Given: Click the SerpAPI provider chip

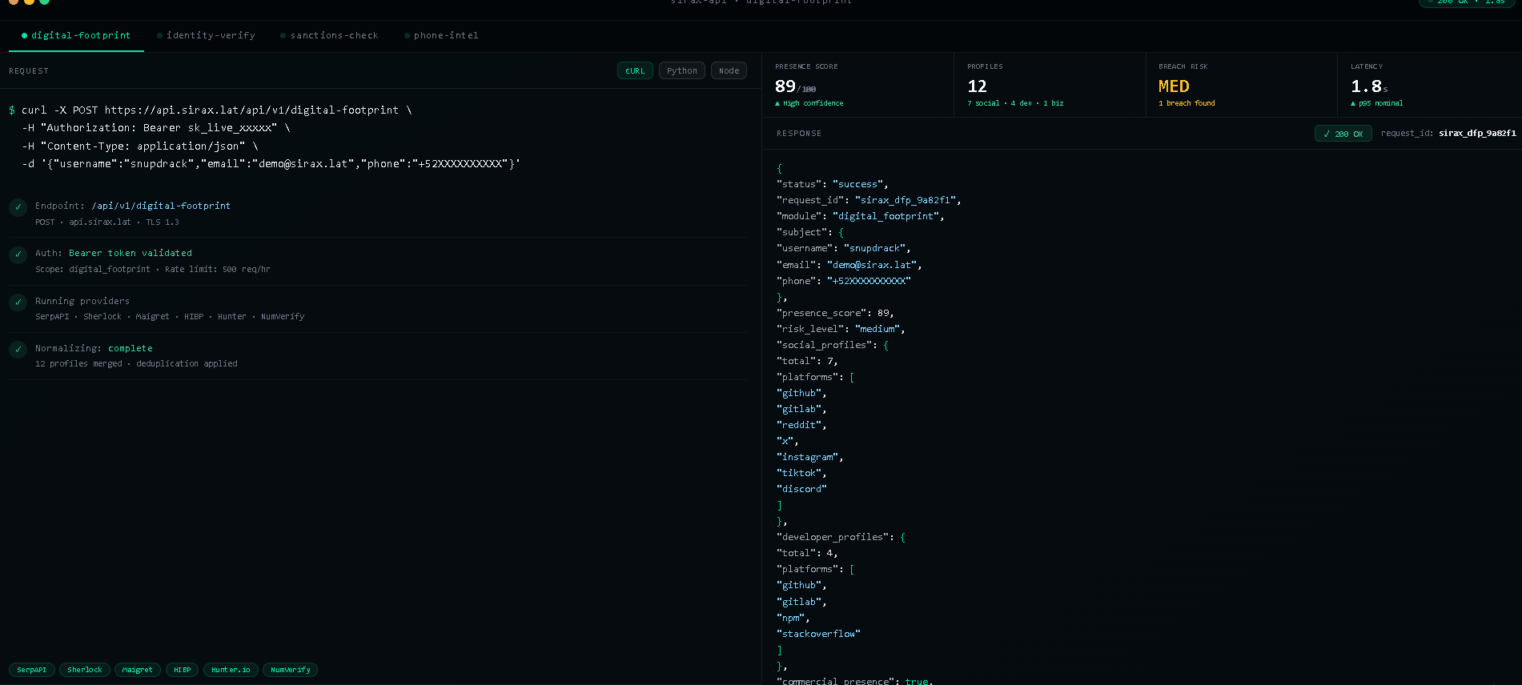Looking at the screenshot, I should click(x=32, y=670).
